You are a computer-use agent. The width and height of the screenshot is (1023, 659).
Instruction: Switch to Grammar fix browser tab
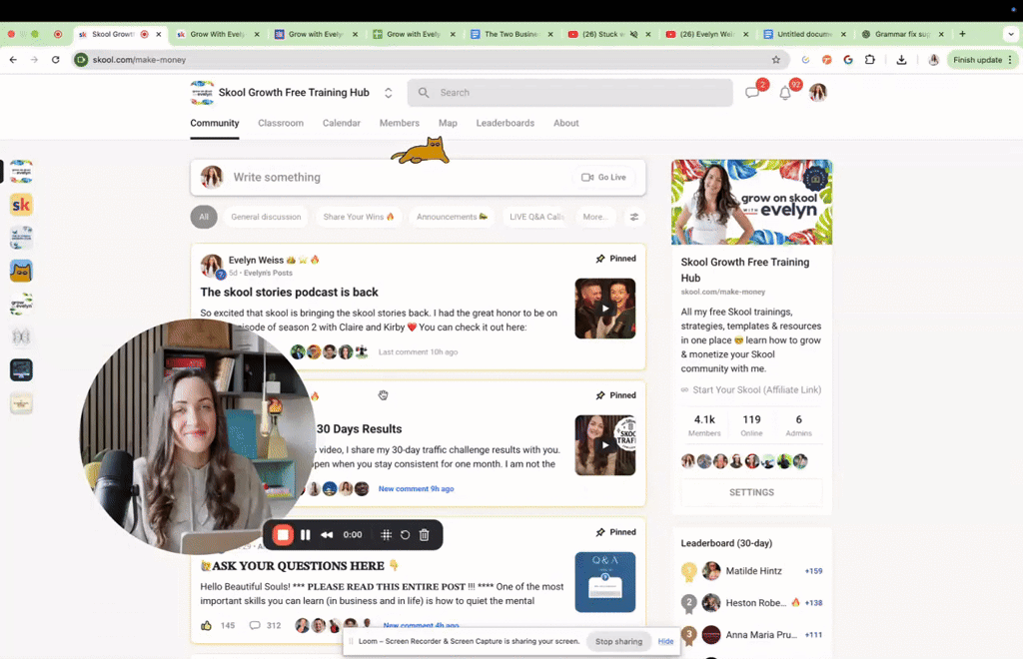902,34
